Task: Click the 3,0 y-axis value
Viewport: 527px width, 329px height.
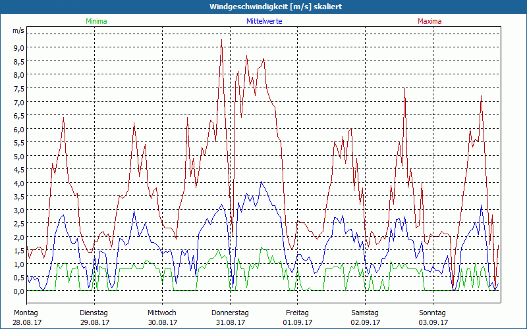Action: (x=19, y=210)
